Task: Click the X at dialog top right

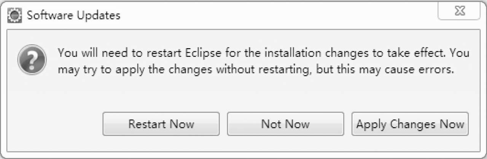Action: point(459,12)
